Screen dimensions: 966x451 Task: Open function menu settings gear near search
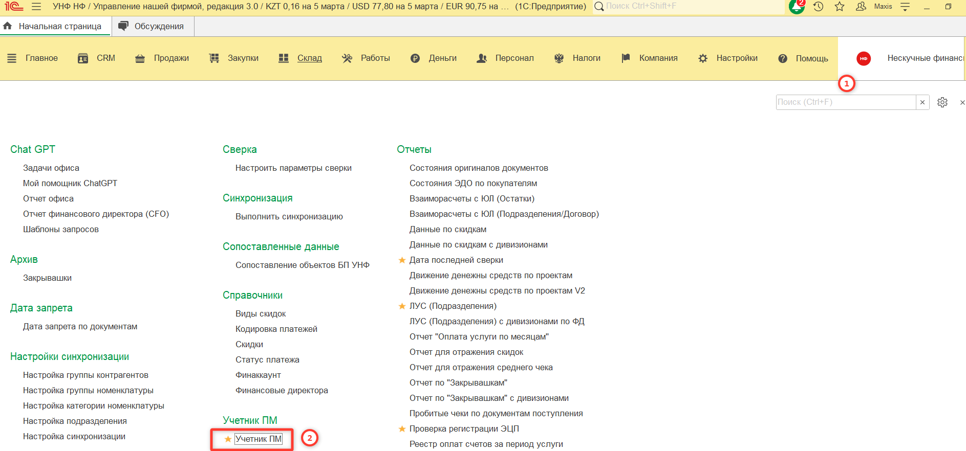click(942, 102)
